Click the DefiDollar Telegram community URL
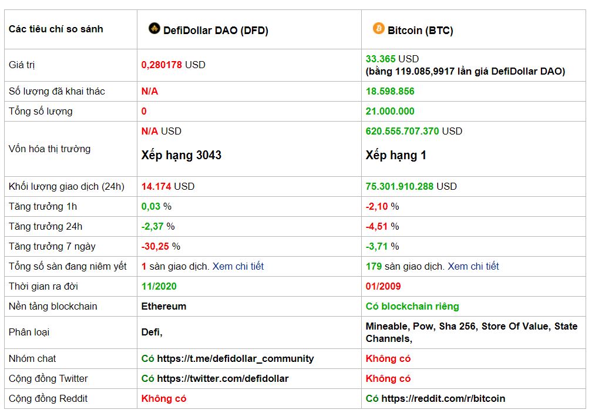The width and height of the screenshot is (592, 413). click(x=235, y=358)
